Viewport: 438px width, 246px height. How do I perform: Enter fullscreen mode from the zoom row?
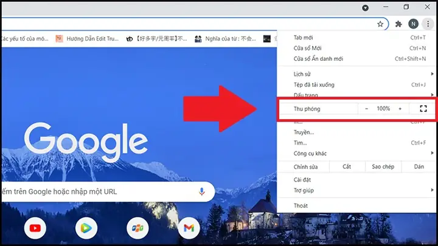[x=423, y=109]
